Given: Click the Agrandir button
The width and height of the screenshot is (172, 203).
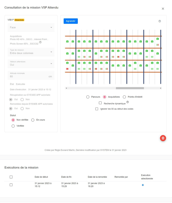Looking at the screenshot, I should coord(70,21).
